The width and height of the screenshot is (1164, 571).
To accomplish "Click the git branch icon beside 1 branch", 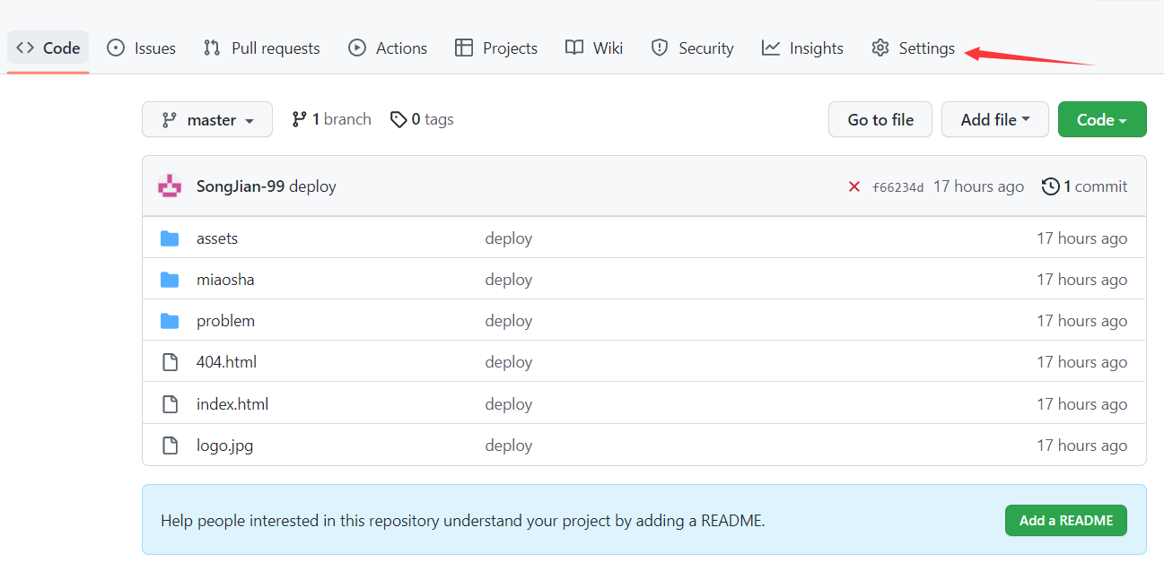I will coord(300,119).
